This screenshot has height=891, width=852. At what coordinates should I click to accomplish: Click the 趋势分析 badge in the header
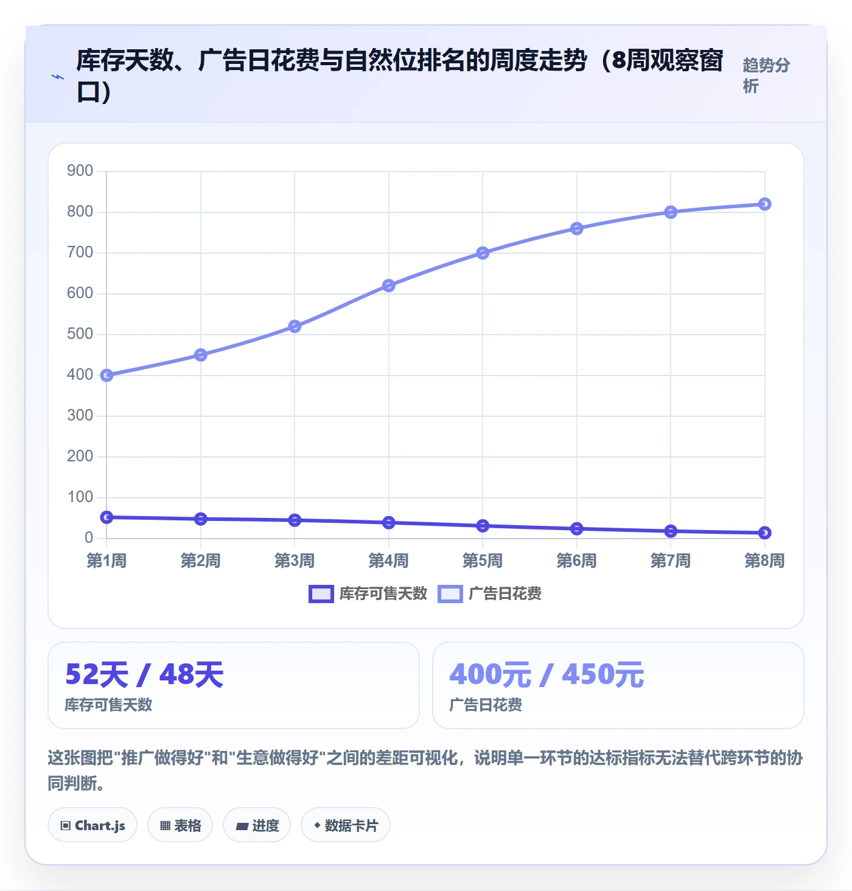[766, 75]
